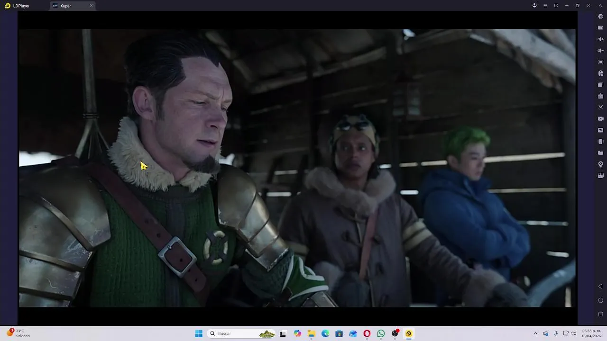This screenshot has height=341, width=607.
Task: Open Microsoft Edge from taskbar
Action: click(x=325, y=333)
